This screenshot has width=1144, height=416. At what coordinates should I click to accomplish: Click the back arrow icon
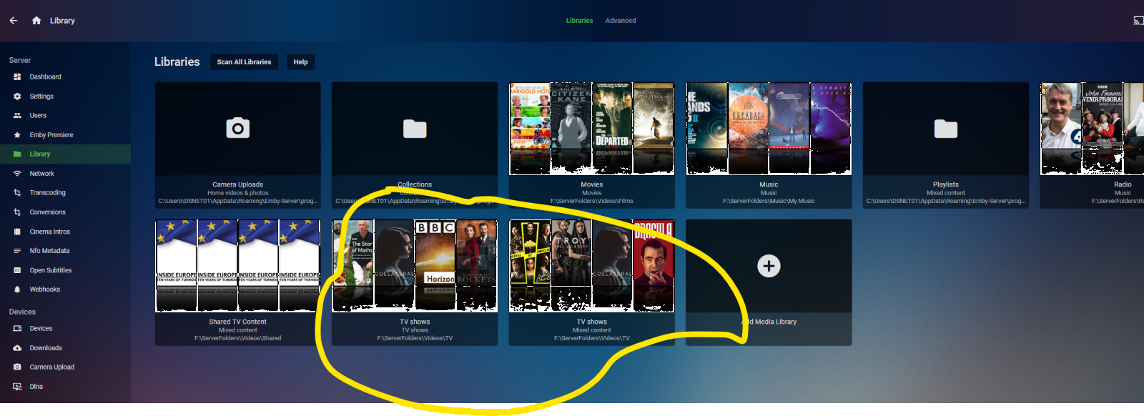(14, 21)
